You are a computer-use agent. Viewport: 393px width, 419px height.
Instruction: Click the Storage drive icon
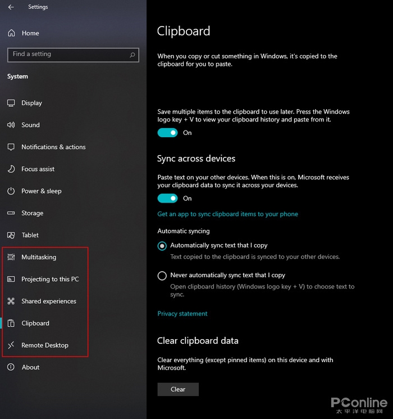[x=11, y=213]
